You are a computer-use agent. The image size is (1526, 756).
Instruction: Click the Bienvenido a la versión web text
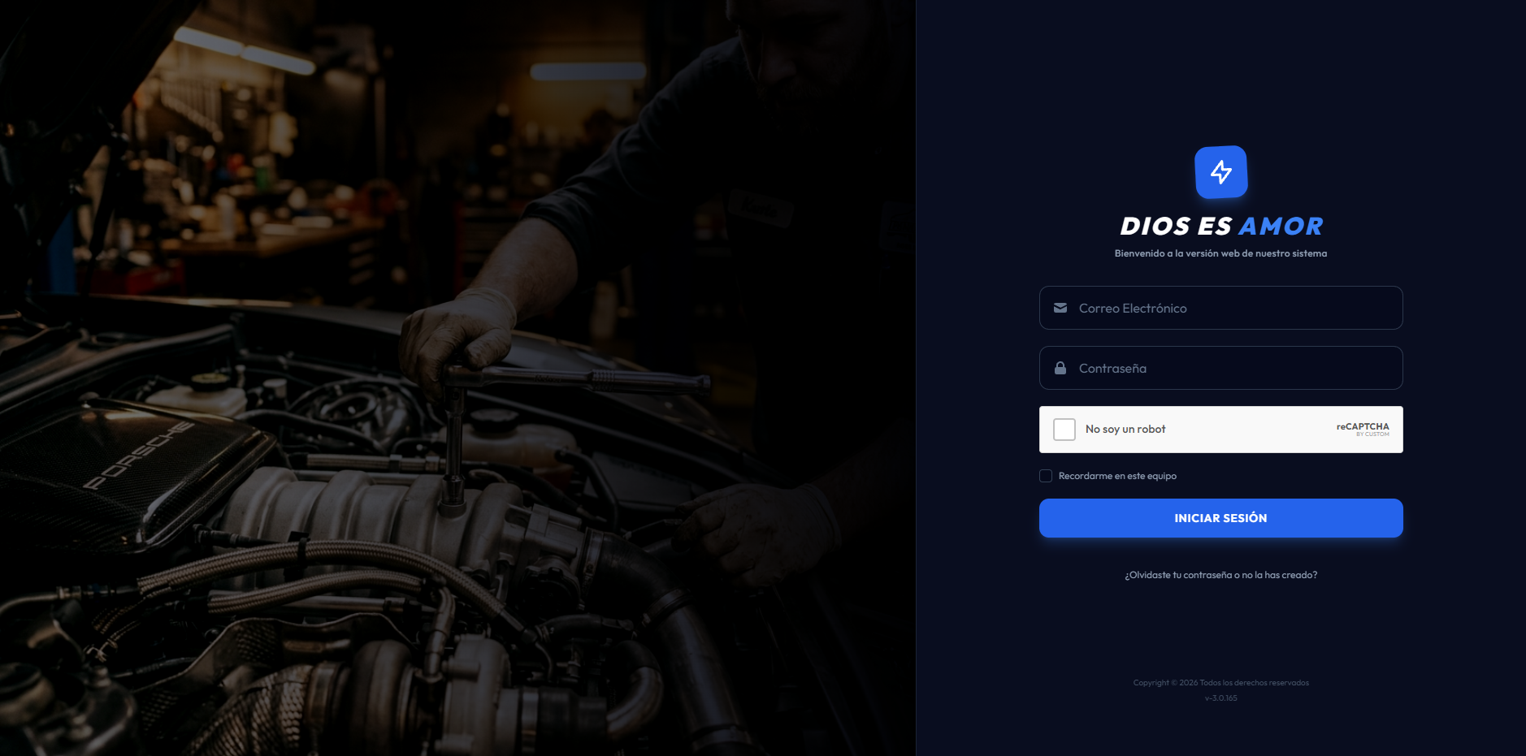coord(1220,253)
